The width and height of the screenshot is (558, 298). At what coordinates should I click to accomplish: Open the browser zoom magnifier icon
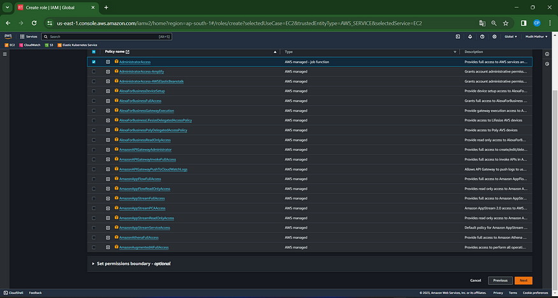(494, 23)
